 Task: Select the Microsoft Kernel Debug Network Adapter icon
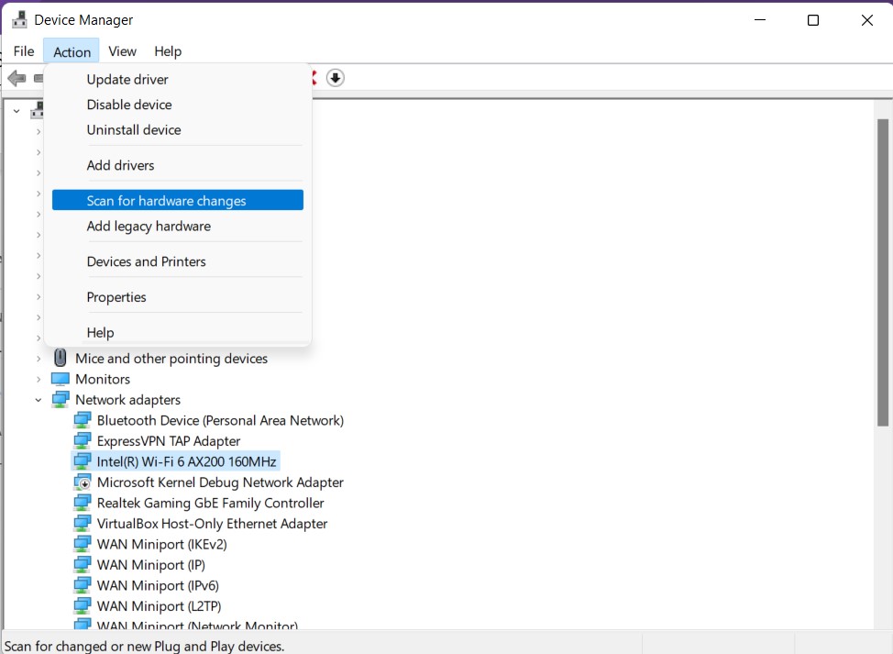pos(83,482)
